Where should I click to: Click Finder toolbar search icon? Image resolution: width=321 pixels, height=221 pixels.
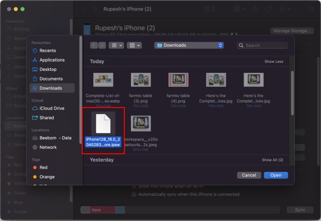[311, 9]
